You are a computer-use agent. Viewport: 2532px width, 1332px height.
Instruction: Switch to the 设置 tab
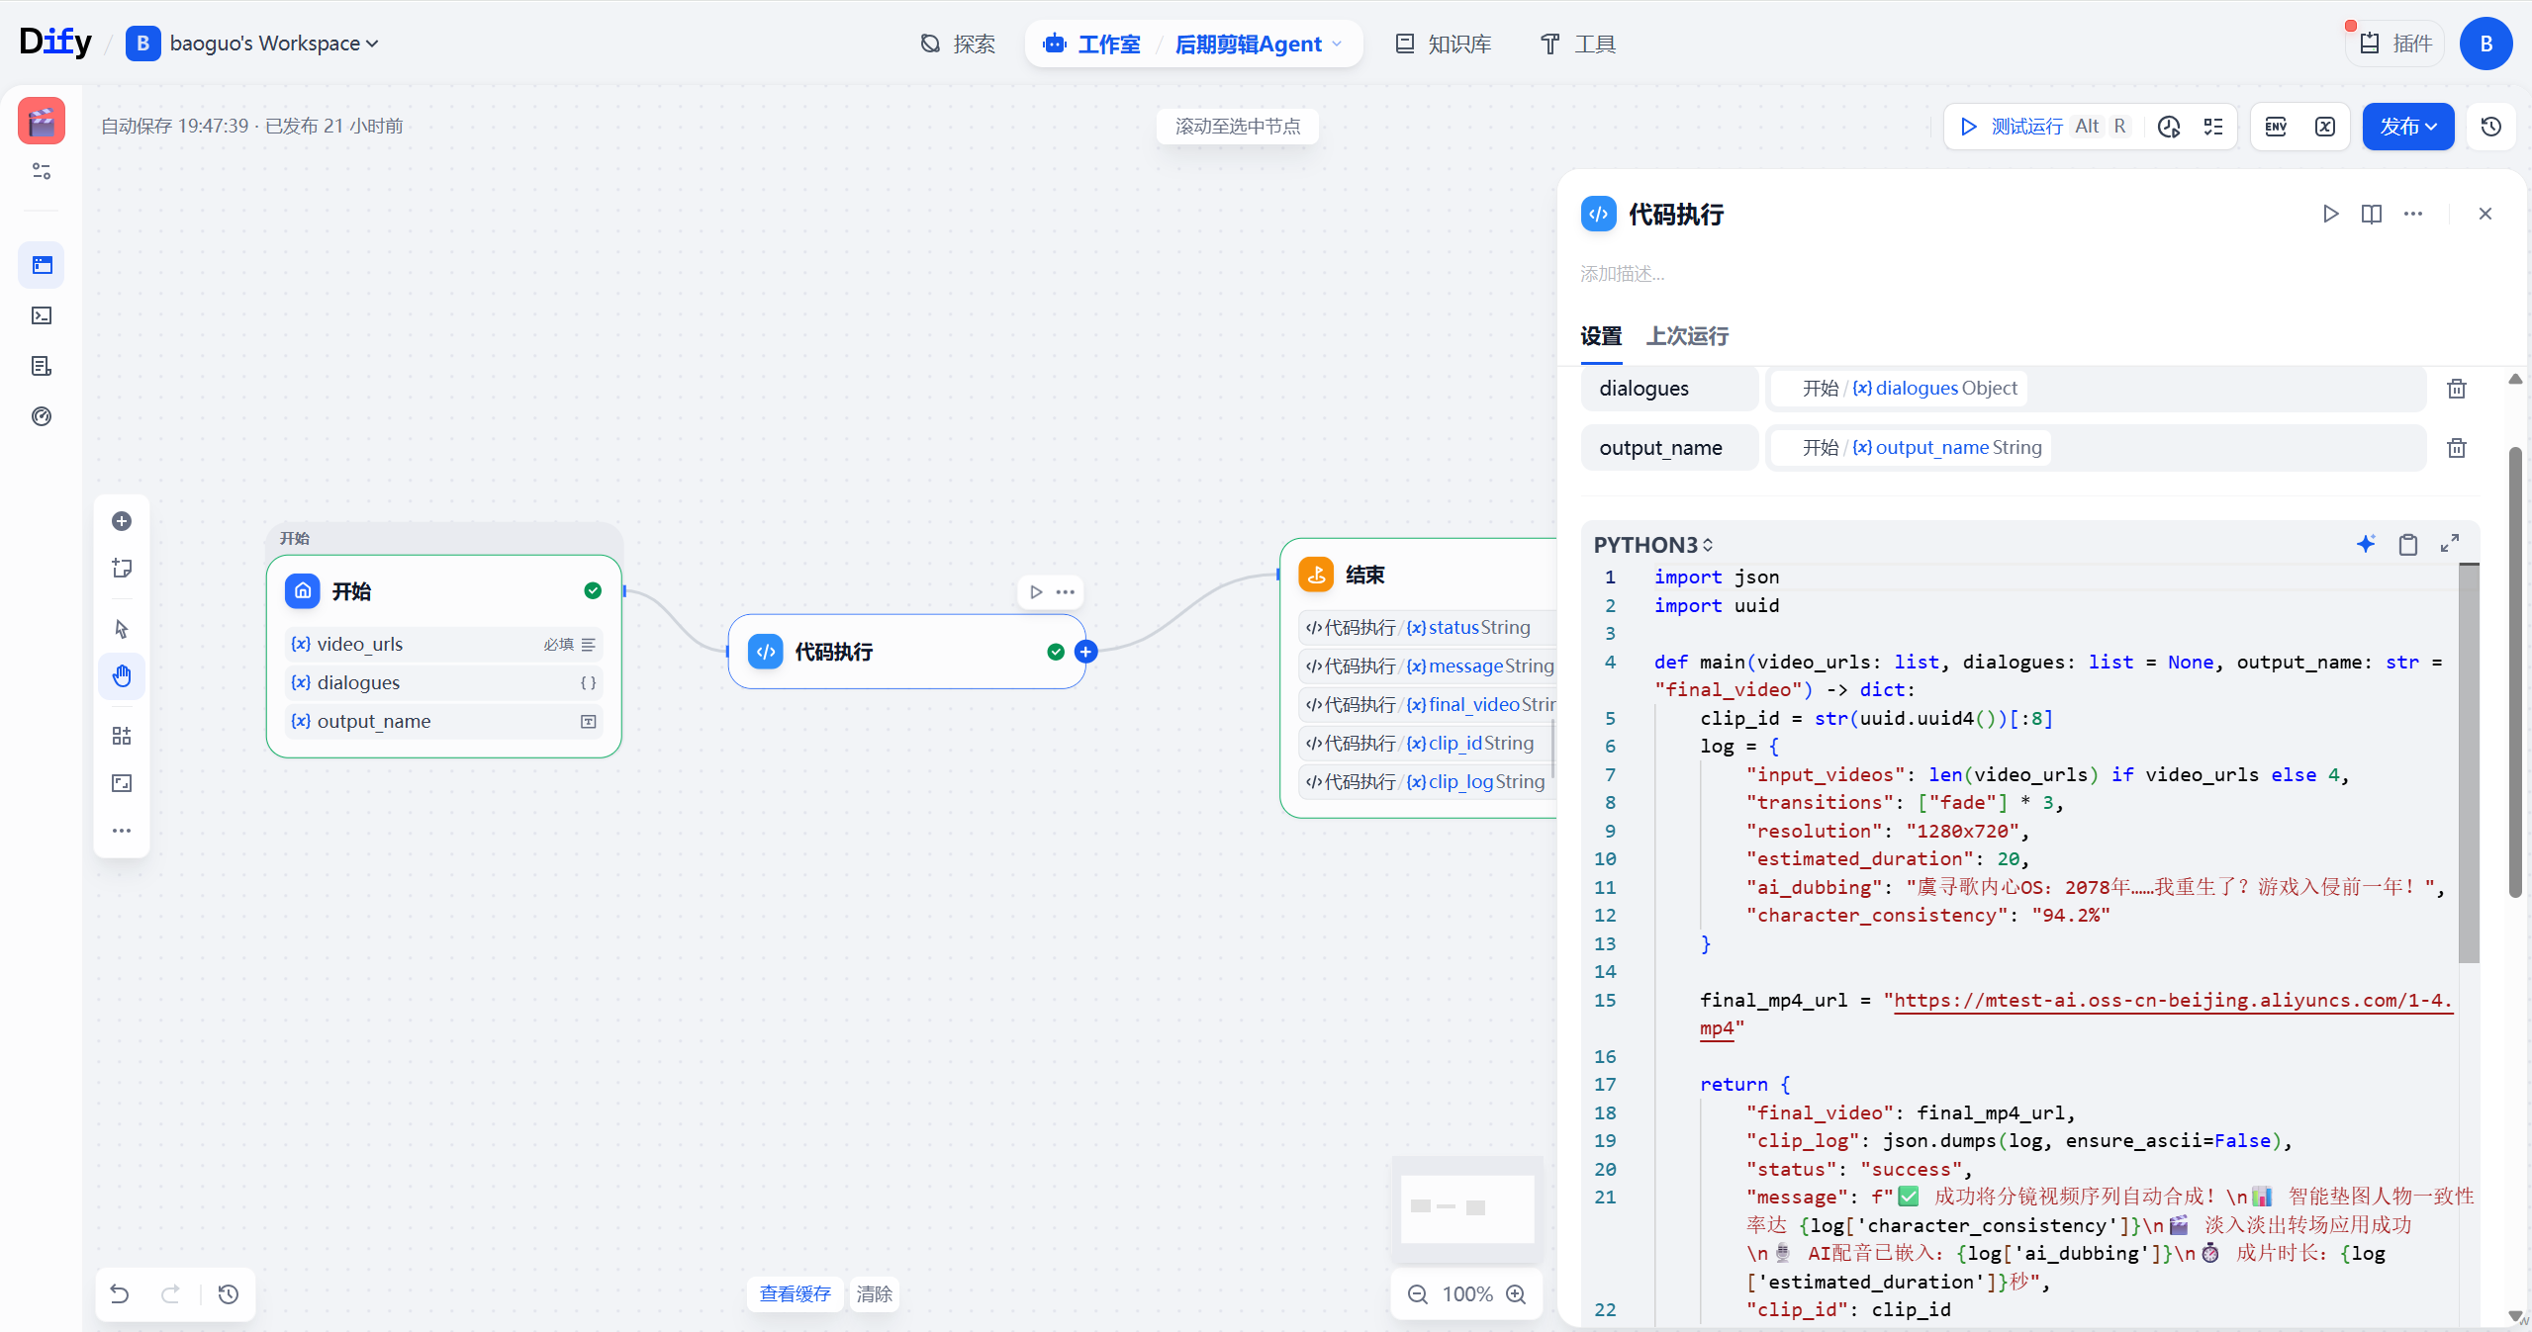[x=1601, y=336]
